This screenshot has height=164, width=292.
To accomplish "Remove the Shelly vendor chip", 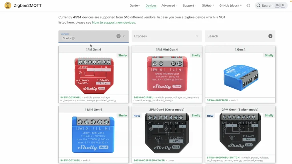I will pyautogui.click(x=73, y=38).
